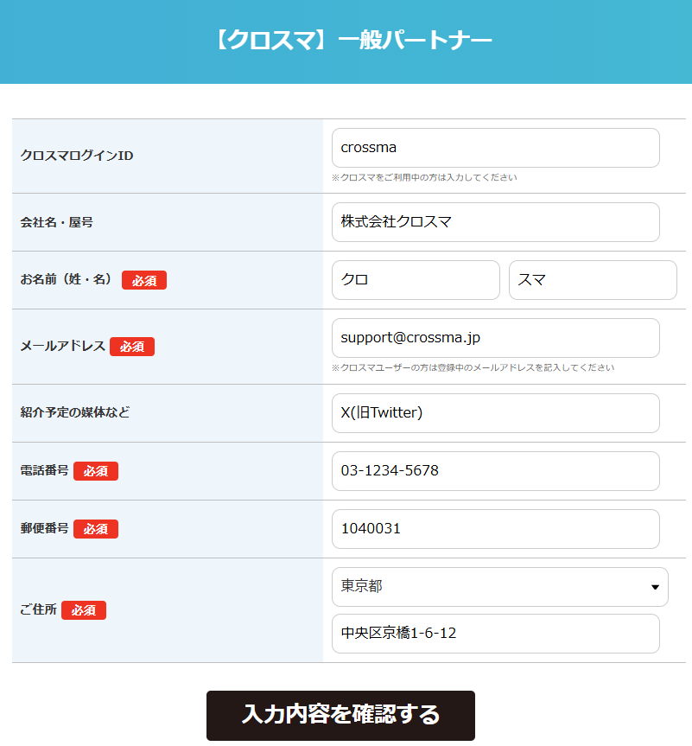Click the last name field containing クロ
Image resolution: width=692 pixels, height=746 pixels.
416,280
